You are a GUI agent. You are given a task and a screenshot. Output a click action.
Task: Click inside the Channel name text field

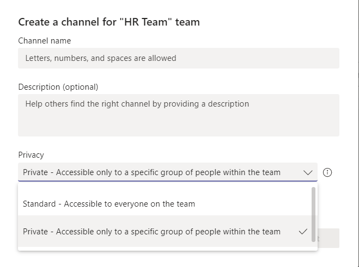click(x=178, y=58)
